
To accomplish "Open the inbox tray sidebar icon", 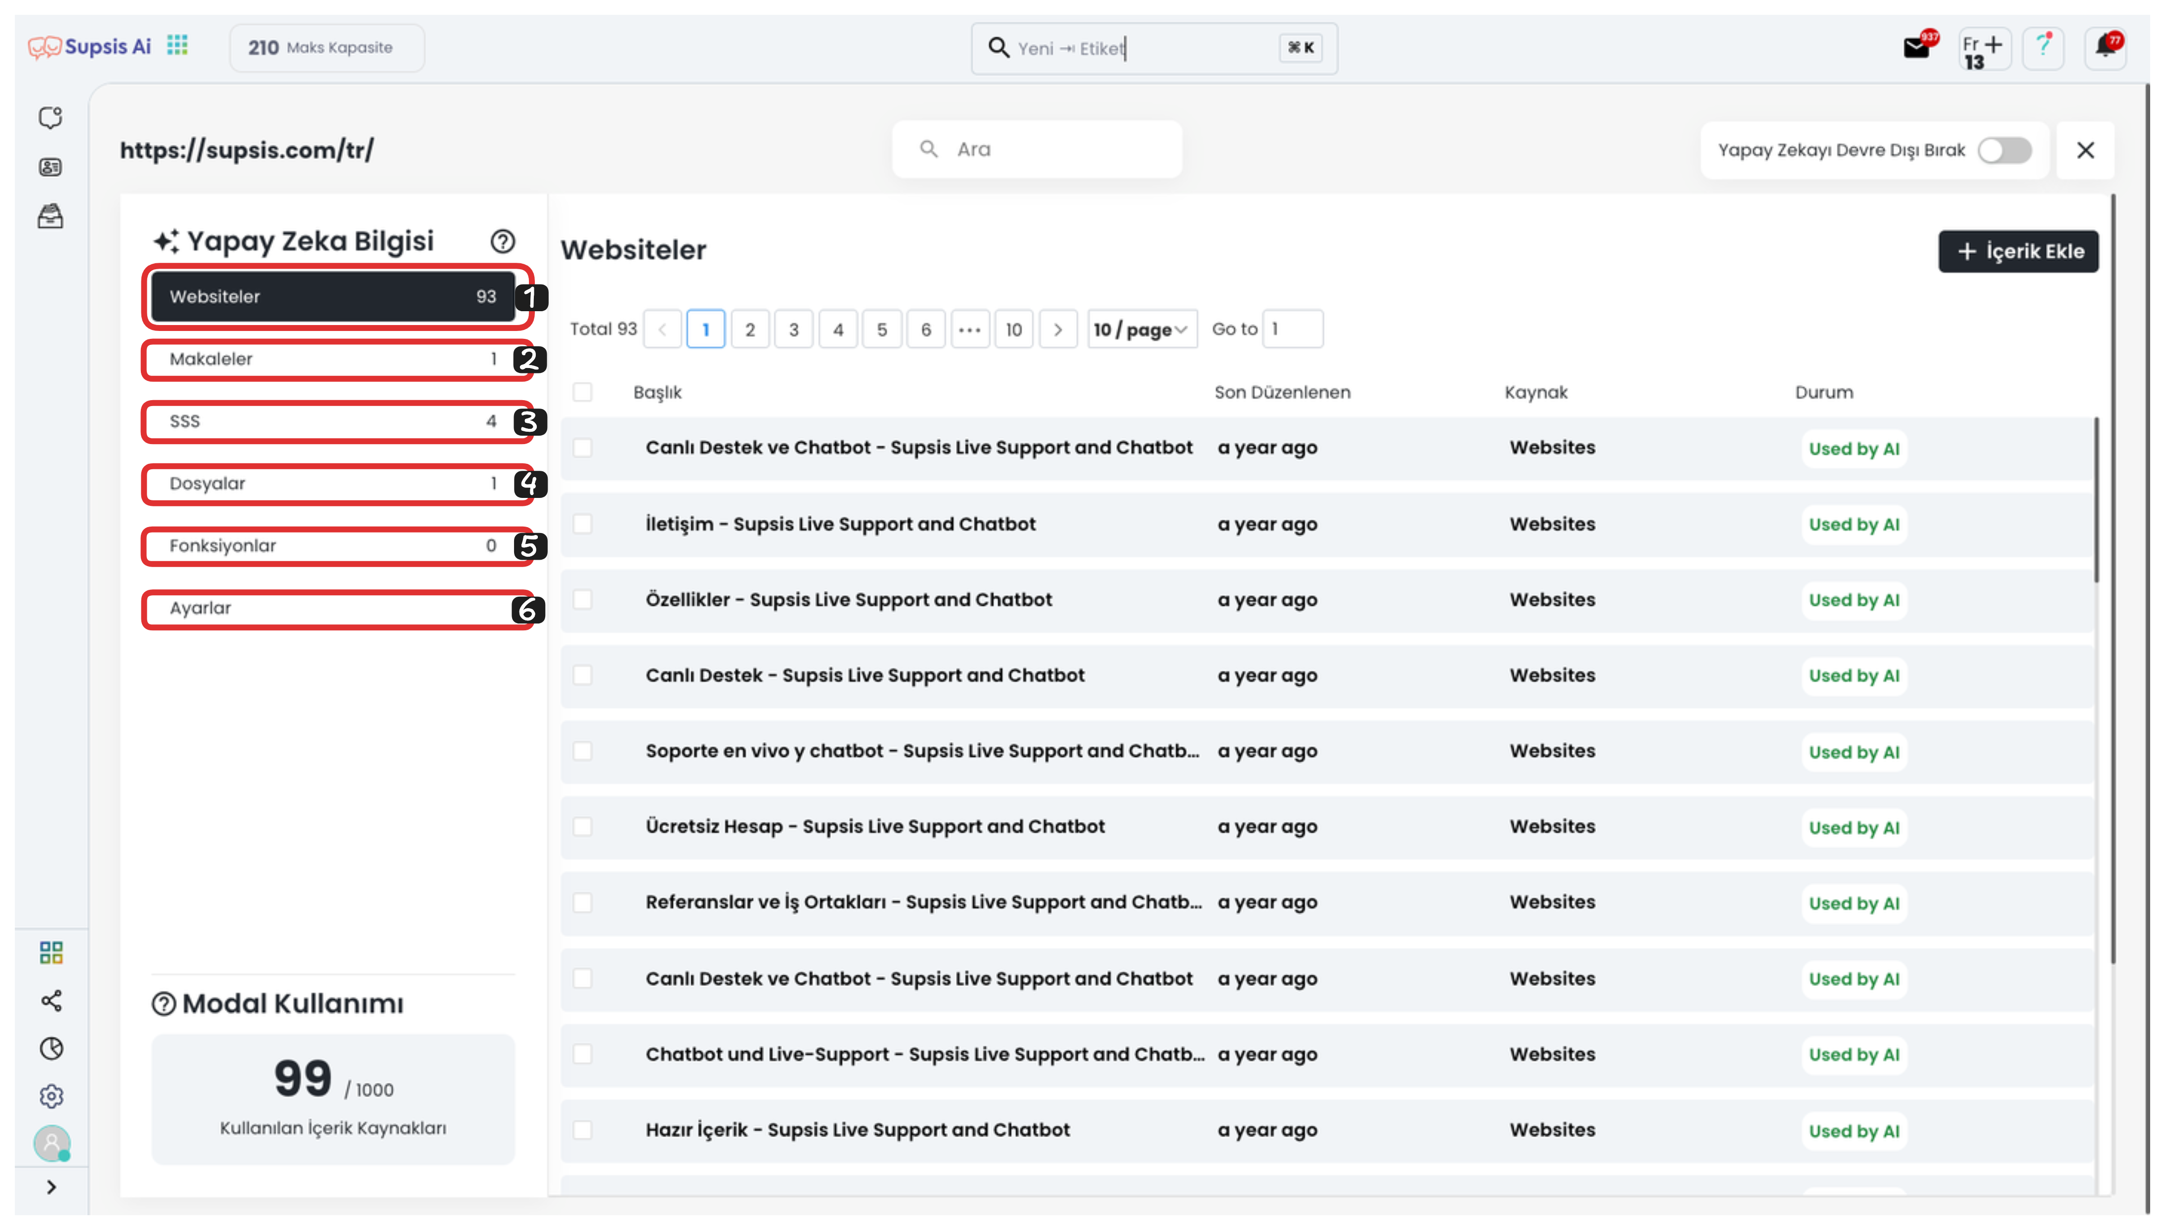I will coord(51,216).
